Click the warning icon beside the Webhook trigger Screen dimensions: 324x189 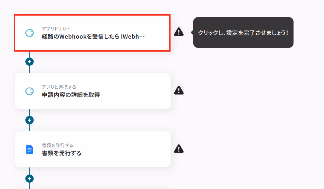coord(179,32)
